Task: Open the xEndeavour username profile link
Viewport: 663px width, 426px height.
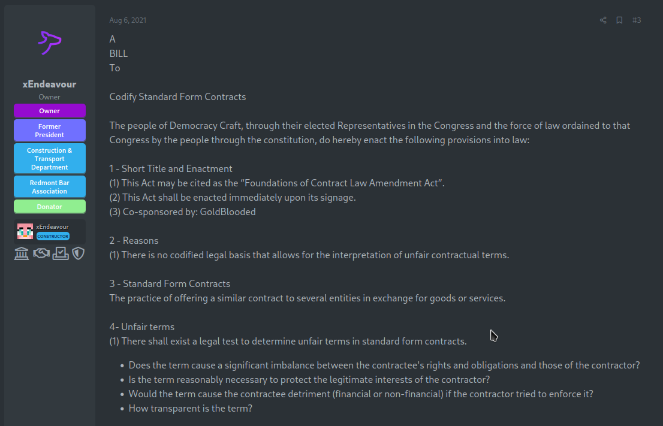Action: [x=50, y=84]
